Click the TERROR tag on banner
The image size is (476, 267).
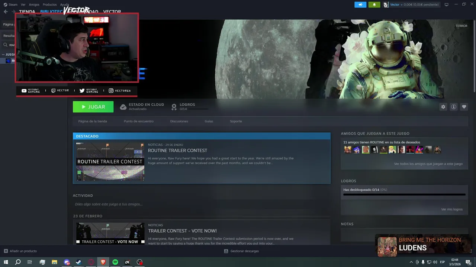tap(461, 26)
